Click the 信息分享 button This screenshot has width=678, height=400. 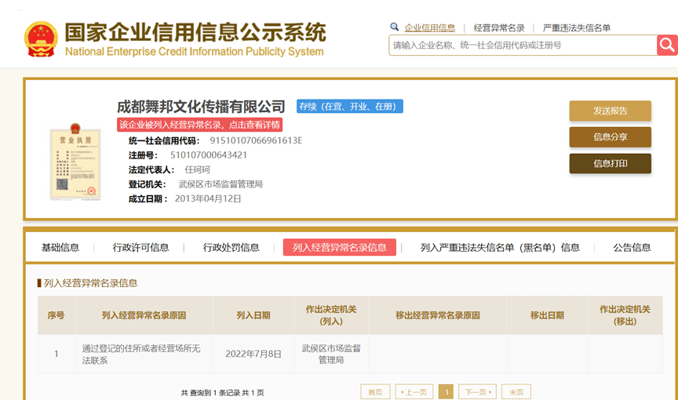tap(610, 137)
